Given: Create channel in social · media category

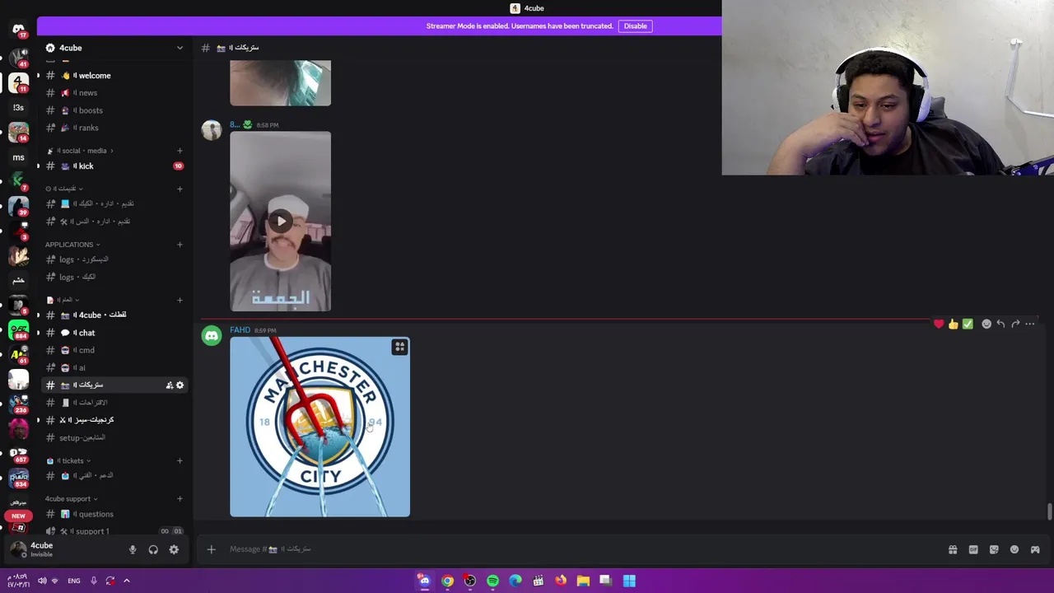Looking at the screenshot, I should click(180, 151).
